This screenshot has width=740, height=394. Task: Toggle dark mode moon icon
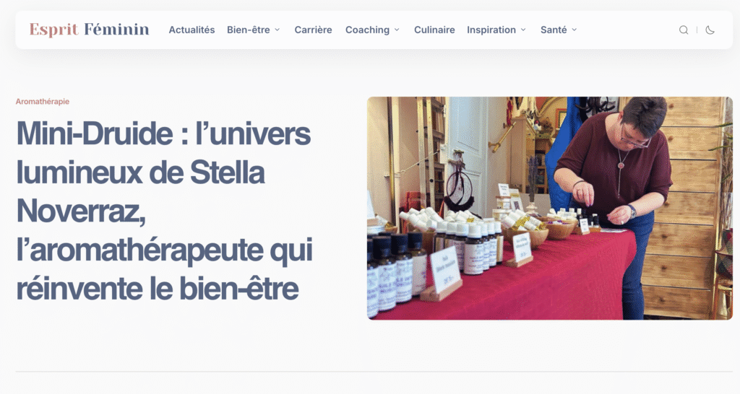(x=710, y=30)
